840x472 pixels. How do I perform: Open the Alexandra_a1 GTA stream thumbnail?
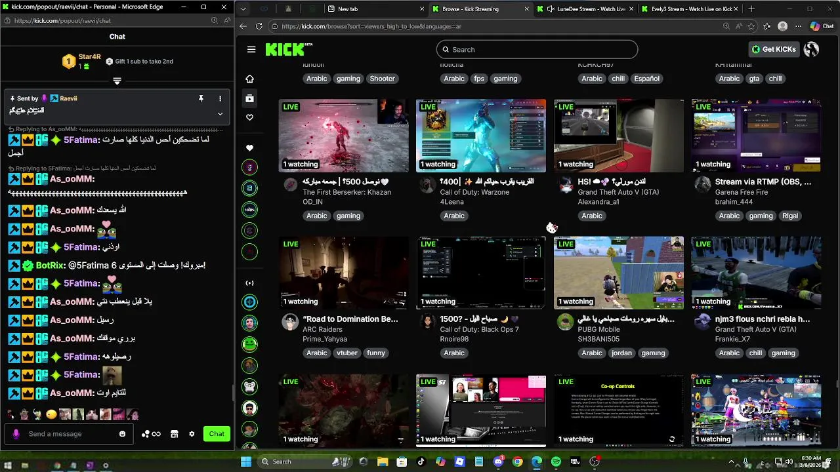[x=619, y=136]
